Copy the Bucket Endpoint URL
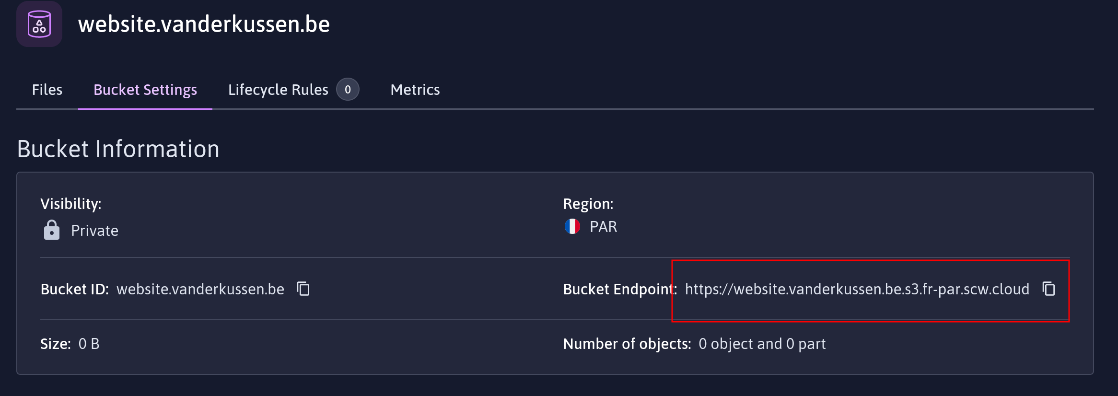The image size is (1118, 396). click(1048, 289)
